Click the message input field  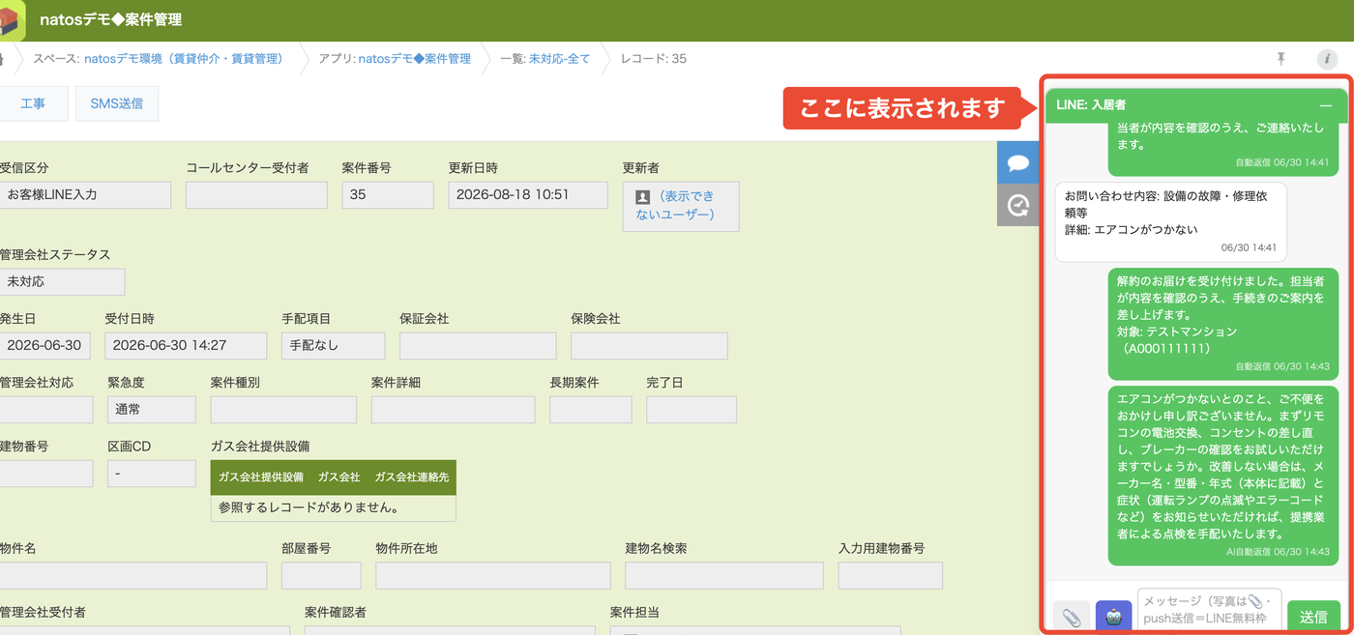[x=1209, y=610]
